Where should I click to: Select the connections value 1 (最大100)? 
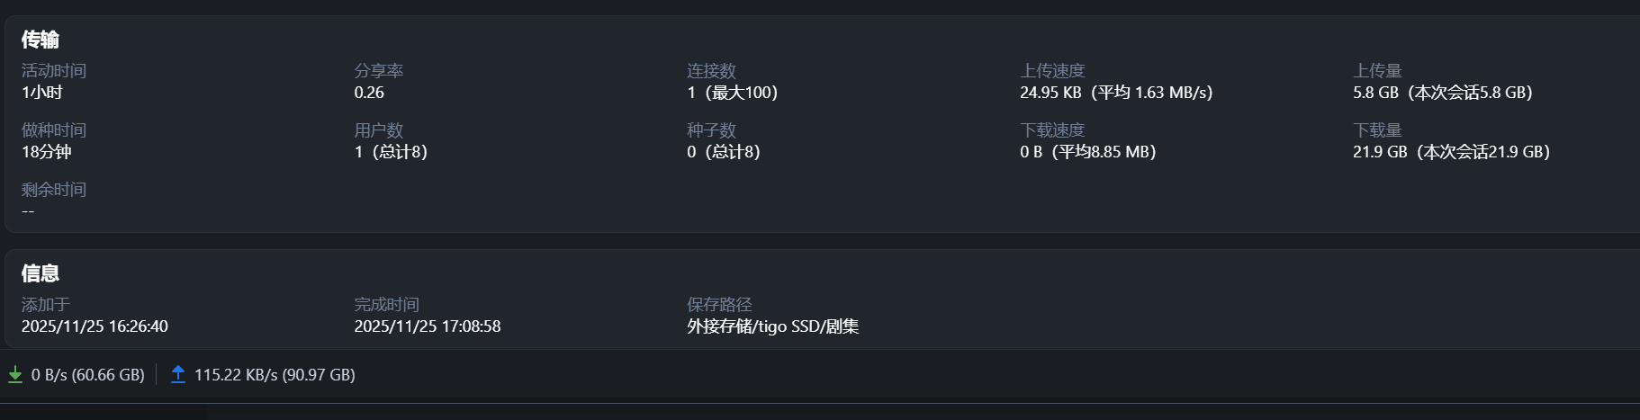(732, 93)
